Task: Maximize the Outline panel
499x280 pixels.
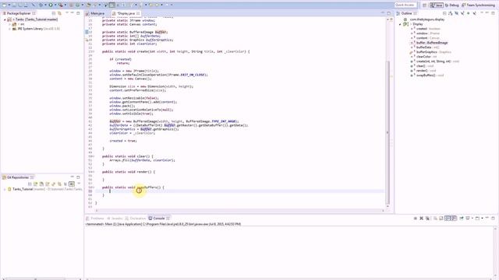Action: (x=494, y=13)
